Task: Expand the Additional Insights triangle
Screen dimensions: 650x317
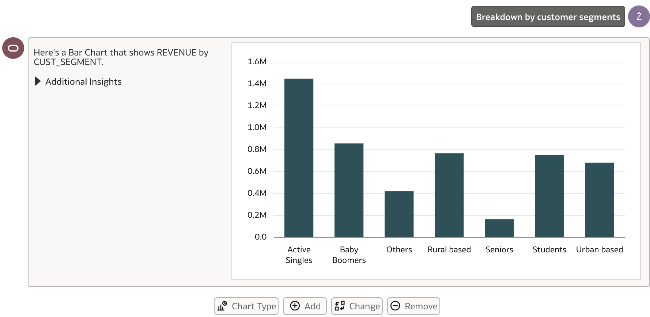Action: [38, 81]
